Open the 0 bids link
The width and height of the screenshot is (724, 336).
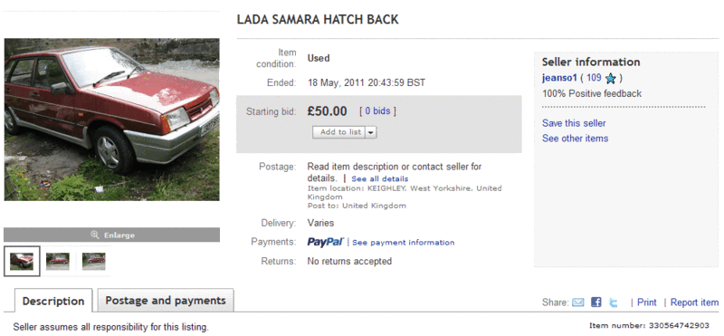coord(377,111)
